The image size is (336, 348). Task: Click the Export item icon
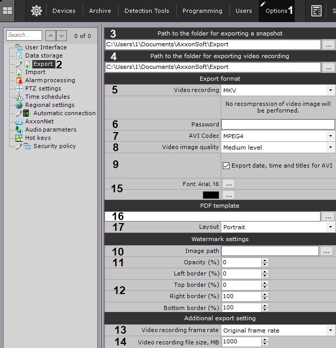[27, 64]
